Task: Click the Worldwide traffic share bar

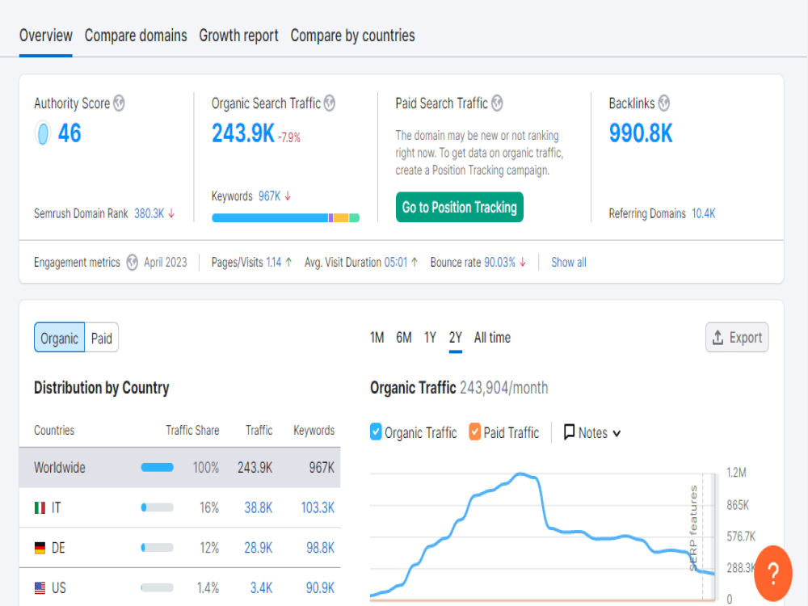Action: tap(158, 467)
